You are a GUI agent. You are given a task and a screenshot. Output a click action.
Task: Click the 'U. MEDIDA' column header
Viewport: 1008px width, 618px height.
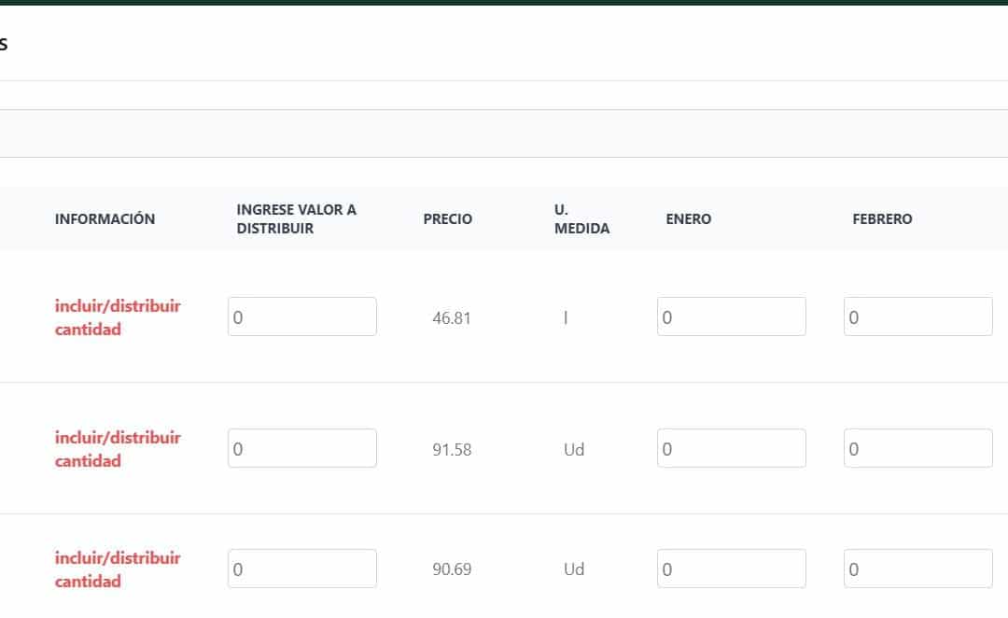pyautogui.click(x=581, y=219)
